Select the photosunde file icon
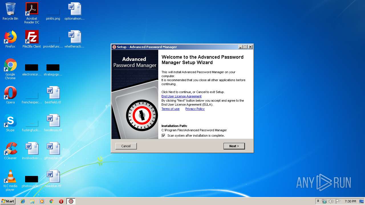Viewport: 365px width, 205px height. pos(32,182)
